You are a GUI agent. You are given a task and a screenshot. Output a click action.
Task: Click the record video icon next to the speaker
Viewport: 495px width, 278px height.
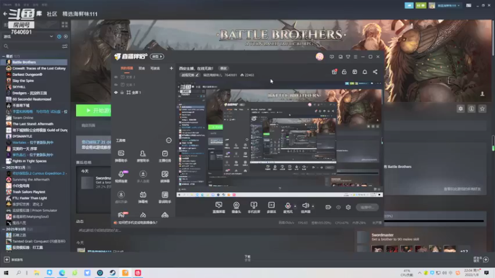coord(329,207)
